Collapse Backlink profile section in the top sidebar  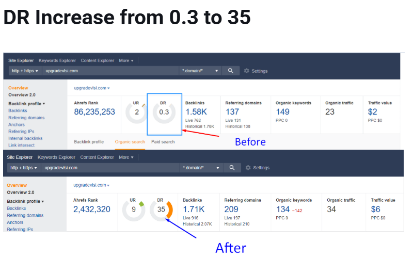[x=27, y=104]
